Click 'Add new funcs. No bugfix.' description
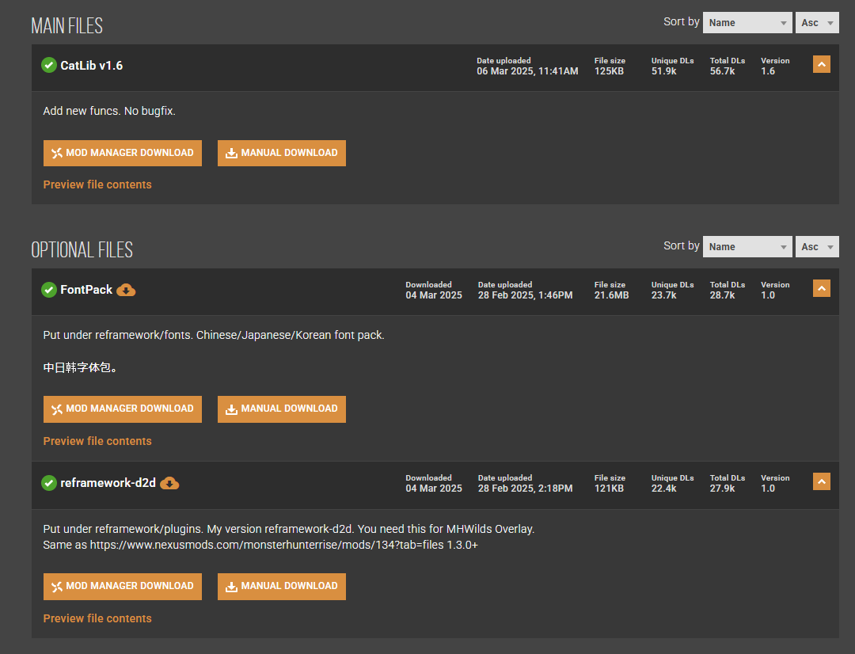855x654 pixels. 109,111
